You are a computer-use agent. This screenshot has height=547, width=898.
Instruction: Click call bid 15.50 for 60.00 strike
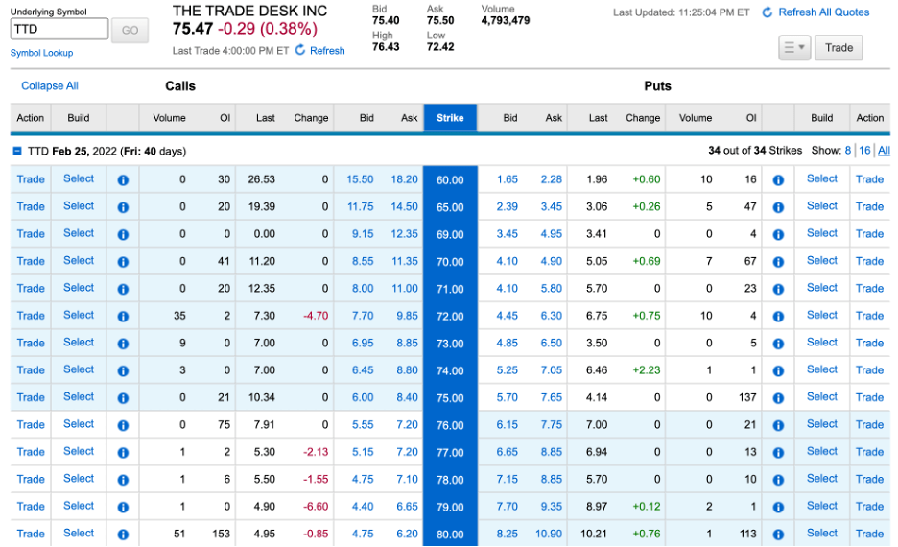pyautogui.click(x=360, y=179)
